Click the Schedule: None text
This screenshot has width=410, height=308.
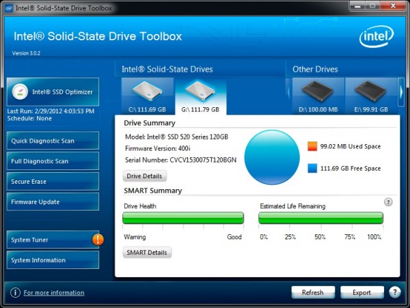(29, 118)
